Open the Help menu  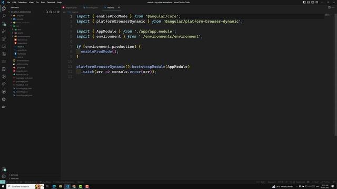coord(60,2)
